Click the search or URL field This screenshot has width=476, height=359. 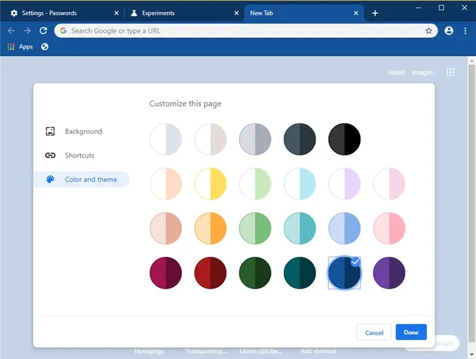point(246,31)
